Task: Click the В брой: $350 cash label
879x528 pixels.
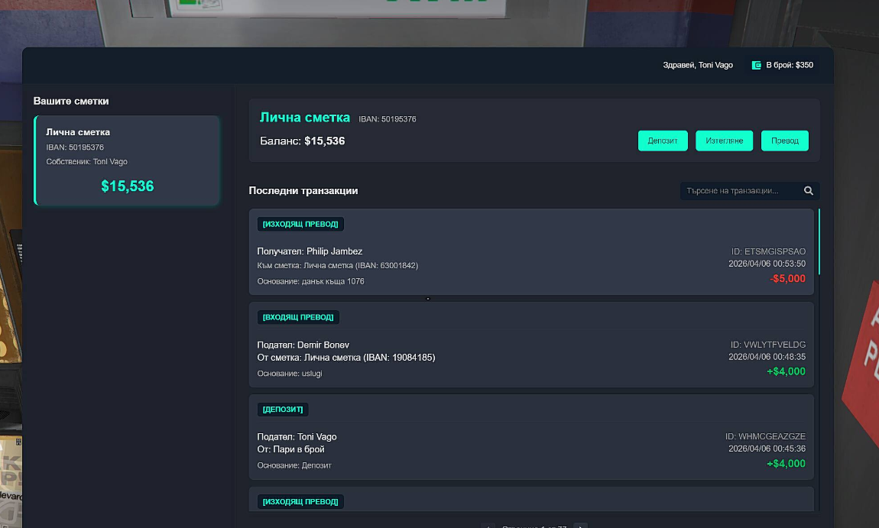Action: pyautogui.click(x=790, y=65)
